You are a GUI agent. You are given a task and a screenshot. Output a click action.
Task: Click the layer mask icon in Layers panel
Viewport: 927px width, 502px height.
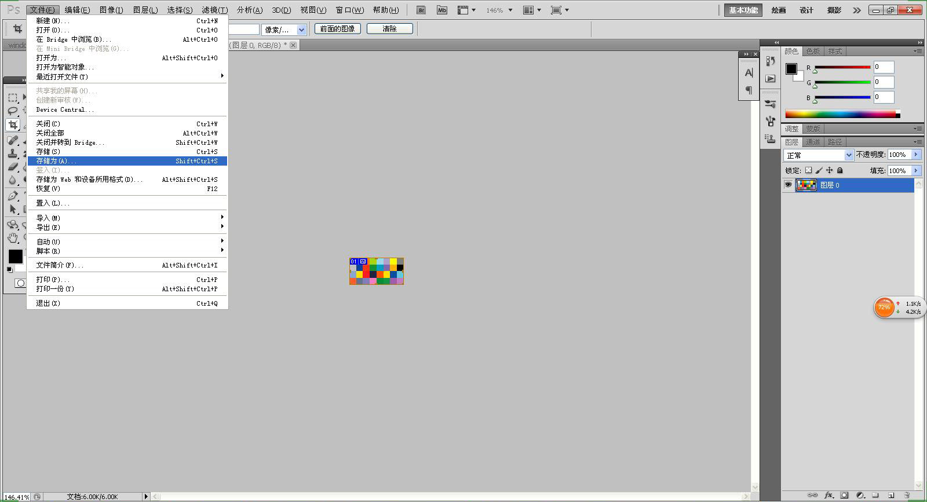(844, 495)
